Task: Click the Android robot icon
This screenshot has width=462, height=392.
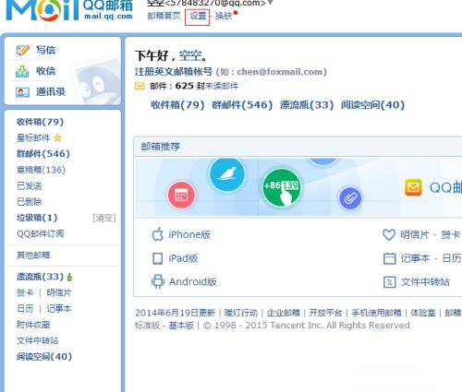Action: tap(158, 281)
